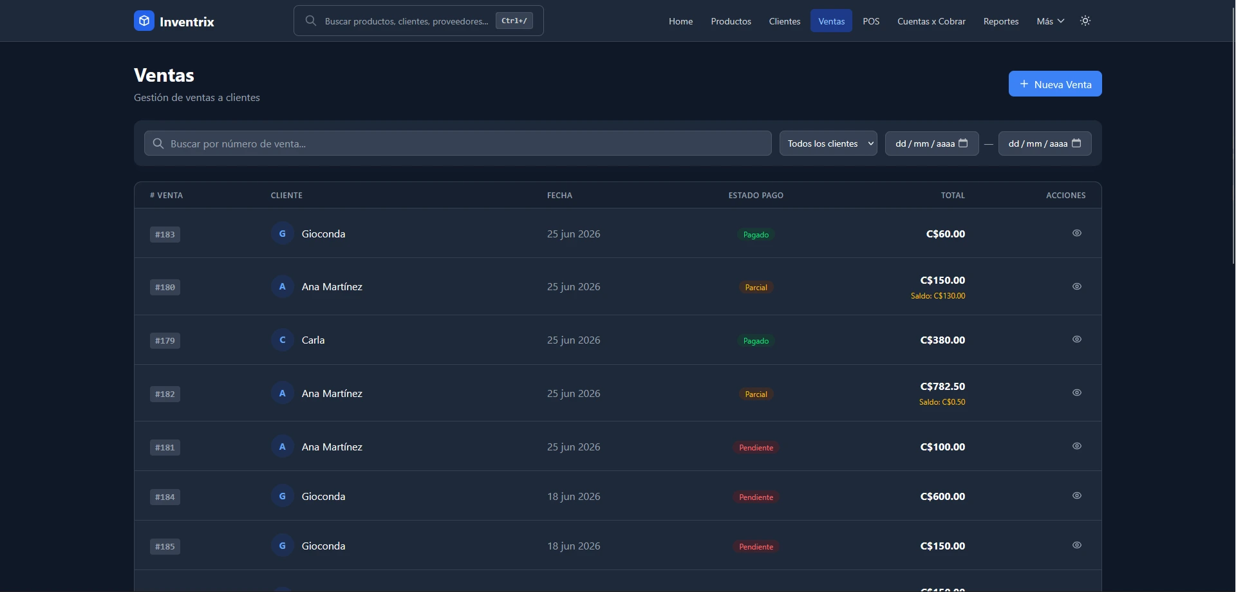Open the end date calendar picker icon
1236x592 pixels.
(1076, 143)
